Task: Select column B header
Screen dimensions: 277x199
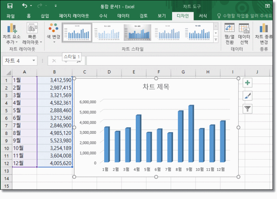Action: tap(55, 72)
